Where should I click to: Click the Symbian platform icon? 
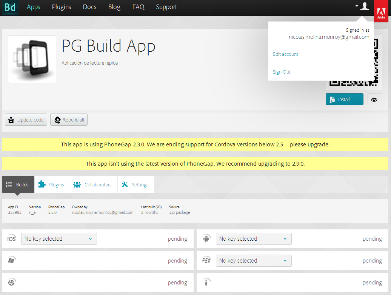(x=206, y=282)
